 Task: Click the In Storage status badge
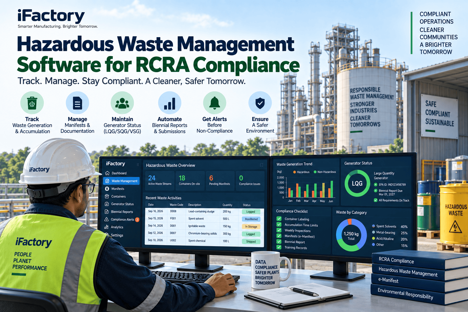click(x=251, y=226)
